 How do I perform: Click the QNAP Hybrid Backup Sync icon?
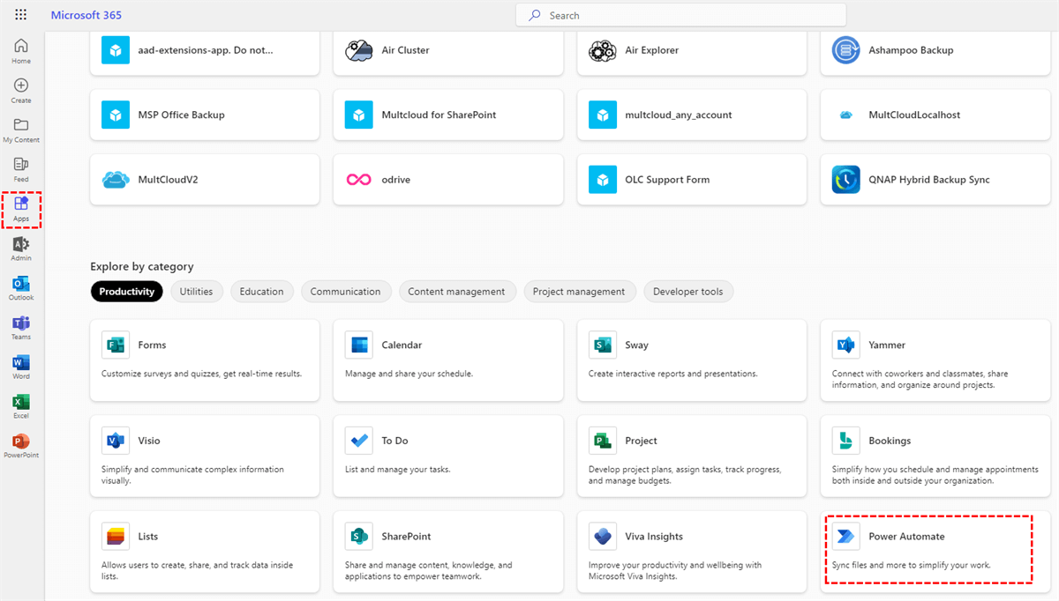click(846, 180)
